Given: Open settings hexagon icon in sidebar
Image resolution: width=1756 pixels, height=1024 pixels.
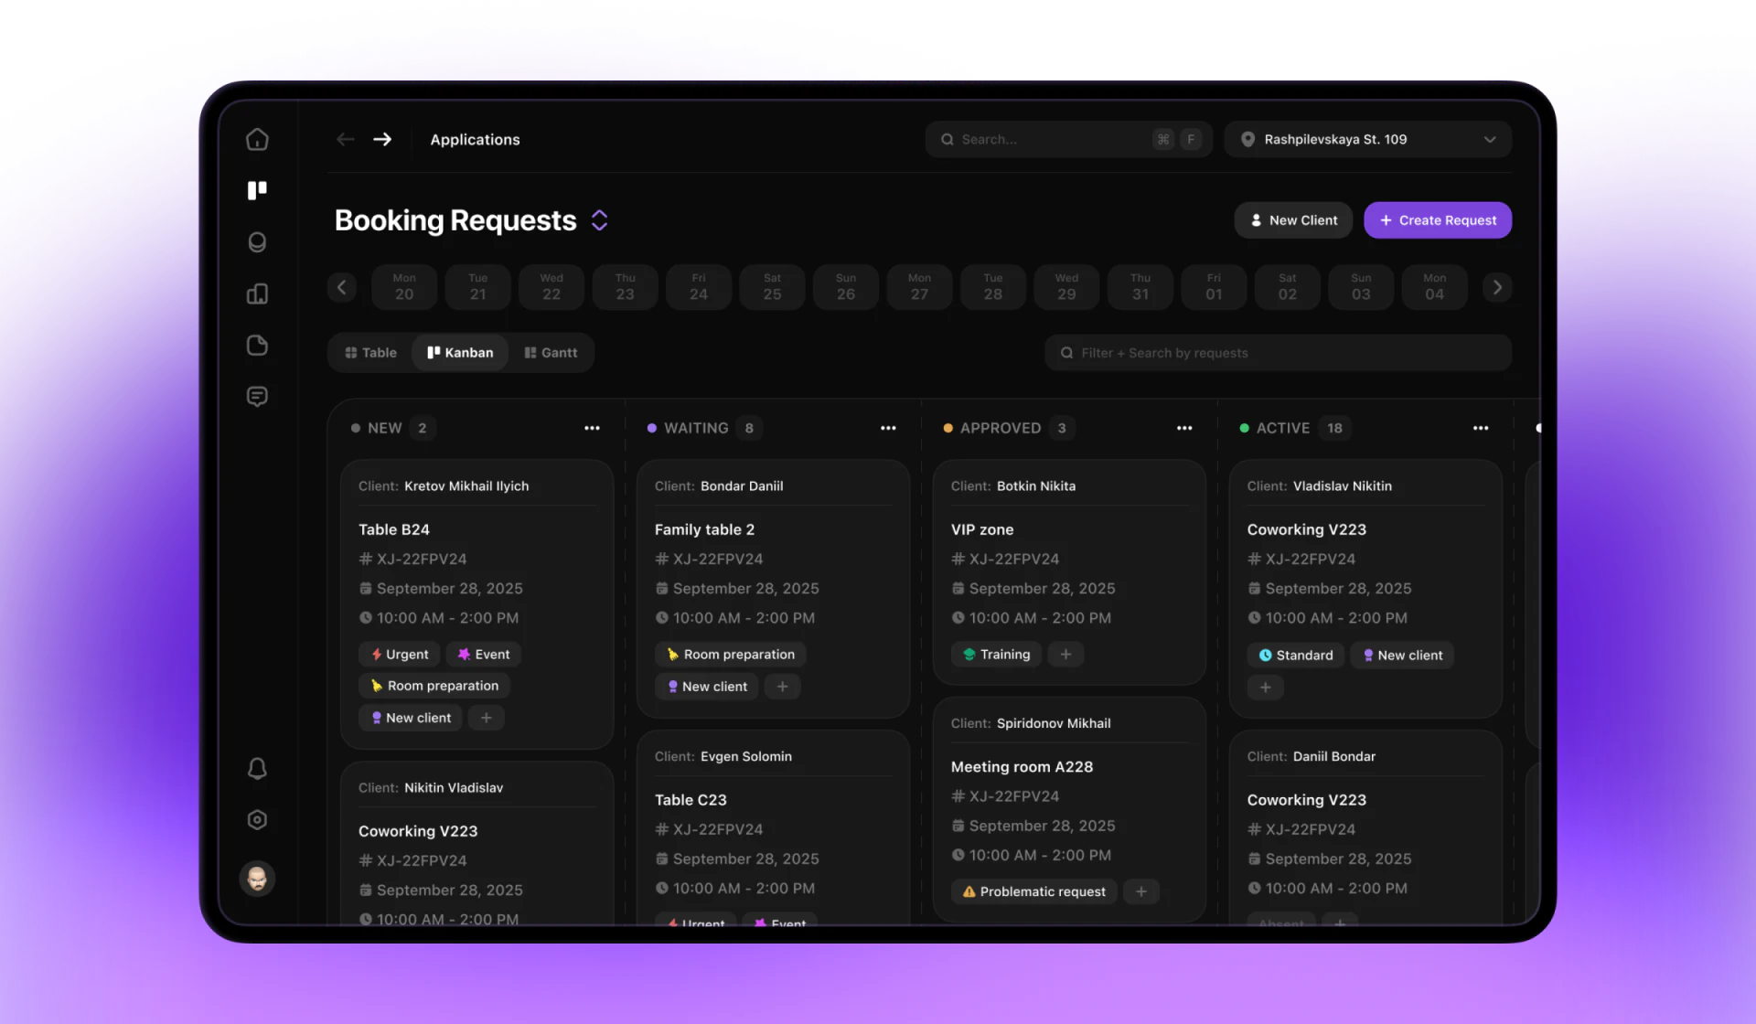Looking at the screenshot, I should [257, 819].
